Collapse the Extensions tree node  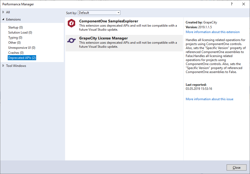3,19
